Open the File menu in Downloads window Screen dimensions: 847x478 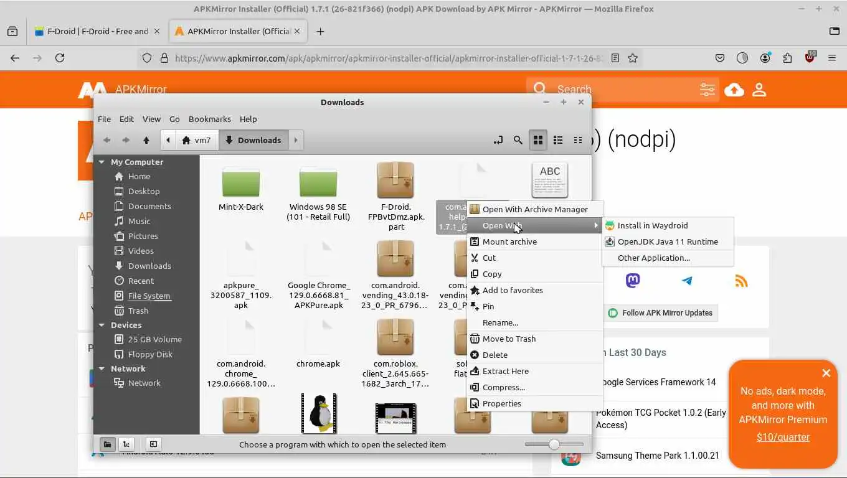click(x=104, y=119)
